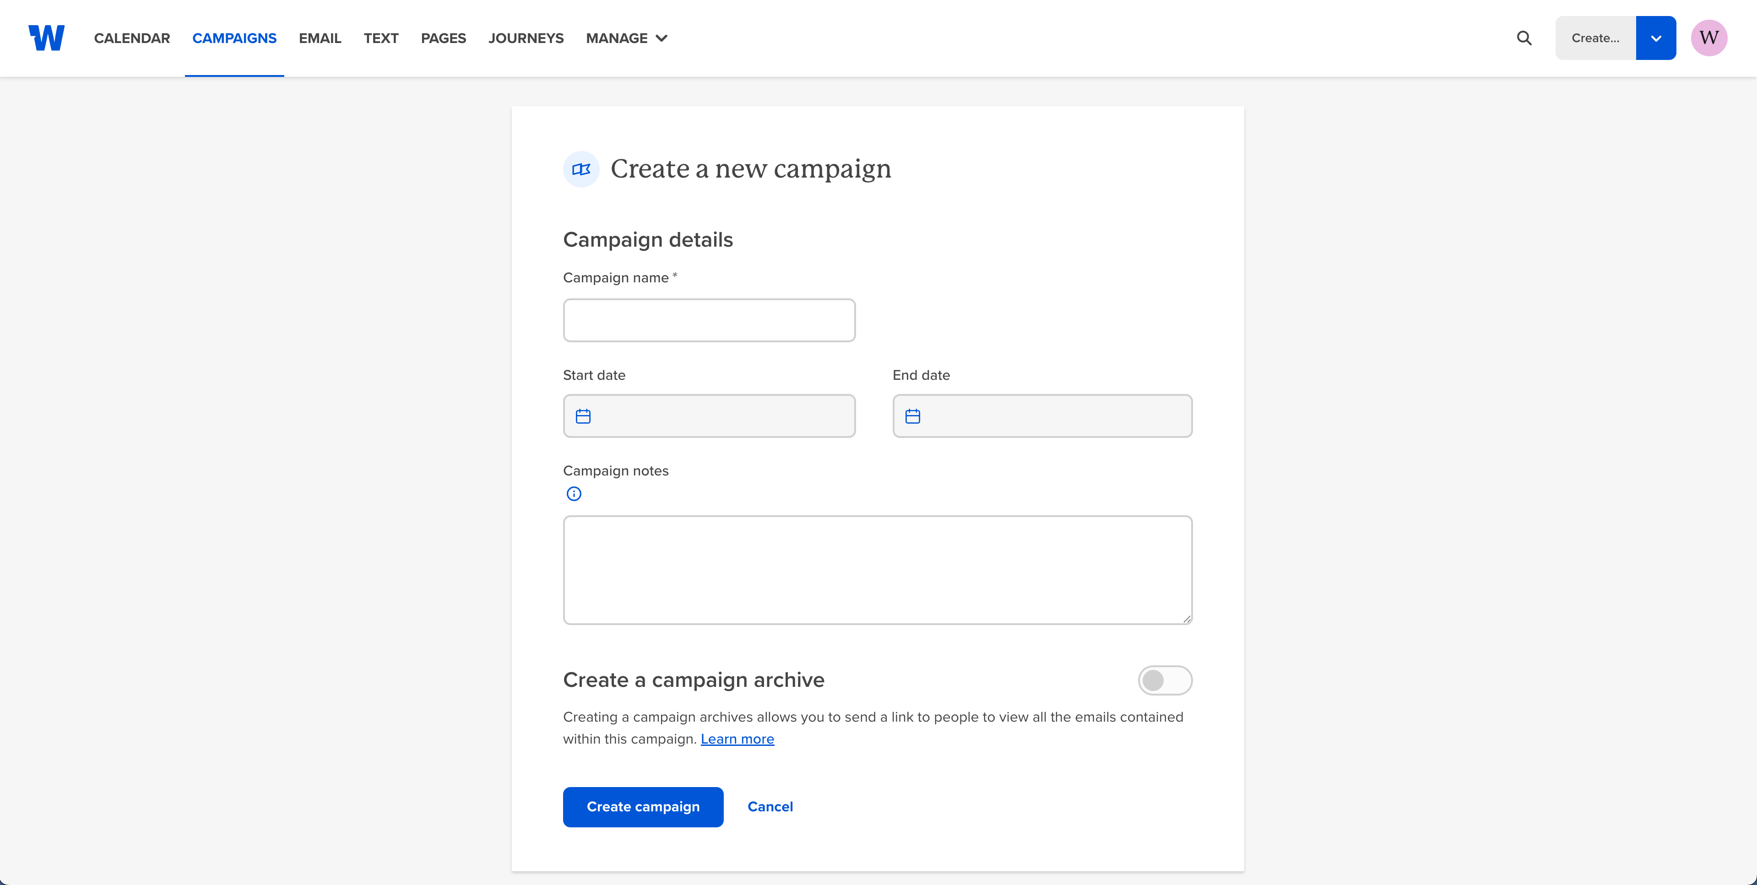The image size is (1757, 885).
Task: Open the End date calendar picker
Action: coord(912,415)
